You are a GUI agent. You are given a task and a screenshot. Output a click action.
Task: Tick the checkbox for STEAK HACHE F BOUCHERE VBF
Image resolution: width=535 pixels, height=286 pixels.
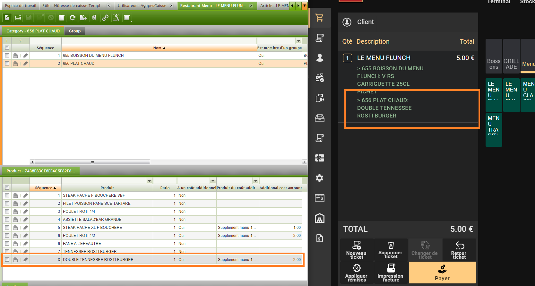pyautogui.click(x=7, y=195)
